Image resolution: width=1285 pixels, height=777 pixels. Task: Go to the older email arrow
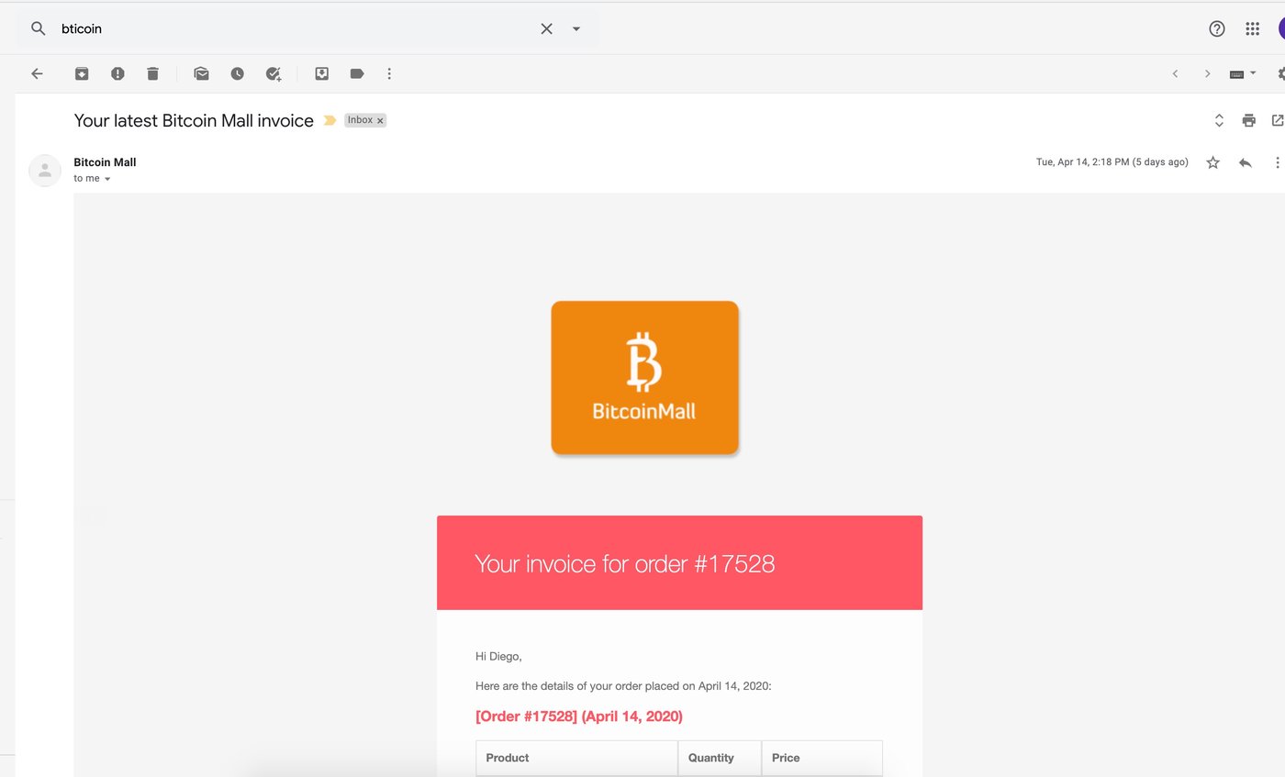[x=1207, y=73]
